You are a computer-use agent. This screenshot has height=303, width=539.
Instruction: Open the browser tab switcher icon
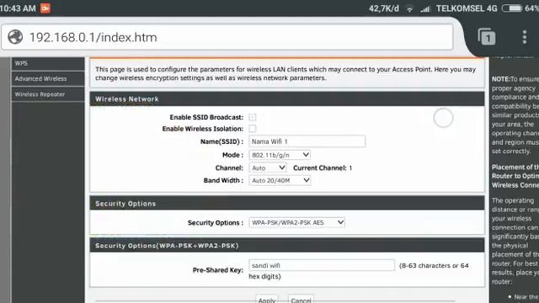[487, 37]
